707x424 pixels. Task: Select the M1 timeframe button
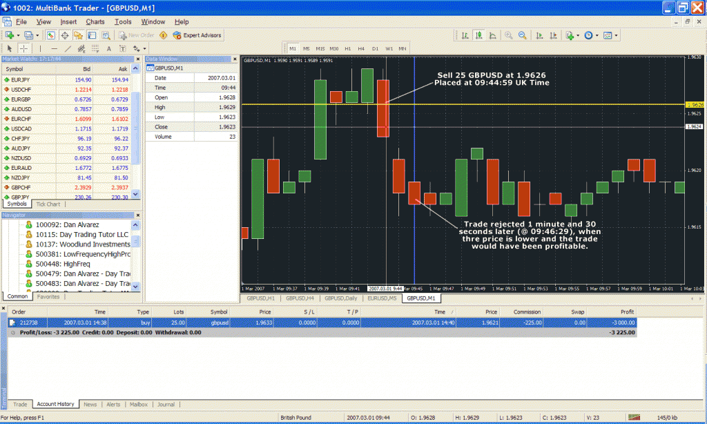click(x=293, y=48)
